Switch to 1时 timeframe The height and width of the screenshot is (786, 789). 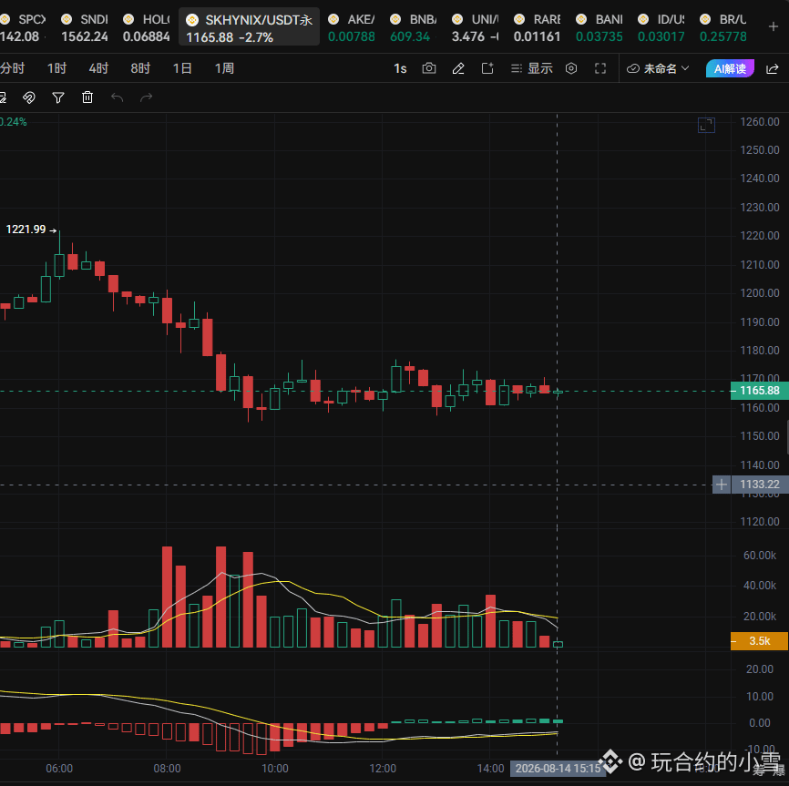56,68
